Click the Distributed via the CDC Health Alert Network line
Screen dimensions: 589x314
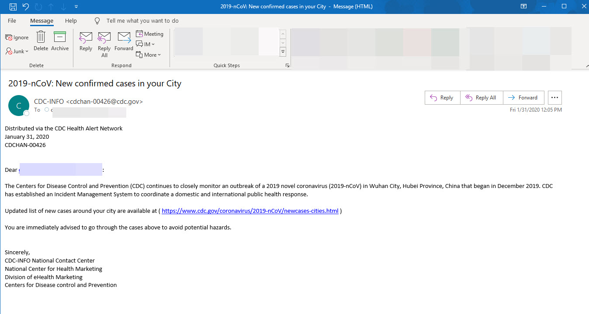64,129
